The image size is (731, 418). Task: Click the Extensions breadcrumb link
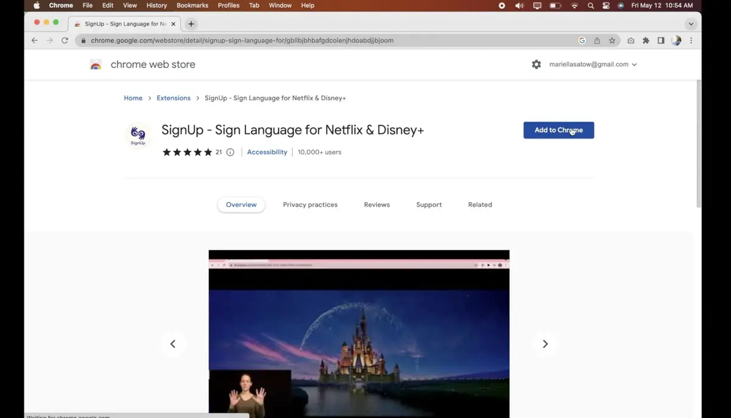coord(174,98)
